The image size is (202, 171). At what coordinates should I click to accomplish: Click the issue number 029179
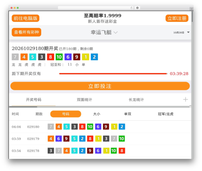[33, 139]
